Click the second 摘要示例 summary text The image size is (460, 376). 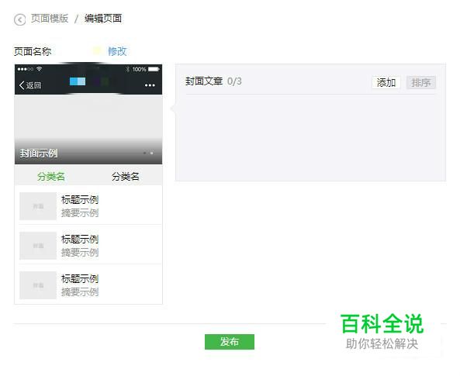[80, 252]
